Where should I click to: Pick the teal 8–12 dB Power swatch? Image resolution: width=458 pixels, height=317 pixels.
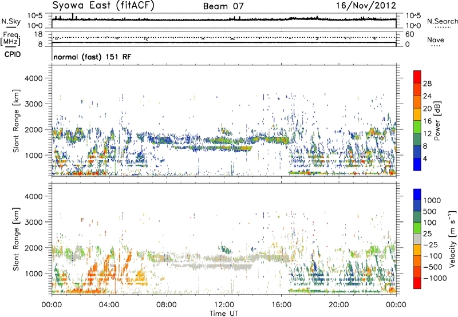pos(417,140)
